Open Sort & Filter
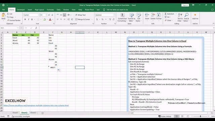This screenshot has height=121, width=215. (x=180, y=17)
